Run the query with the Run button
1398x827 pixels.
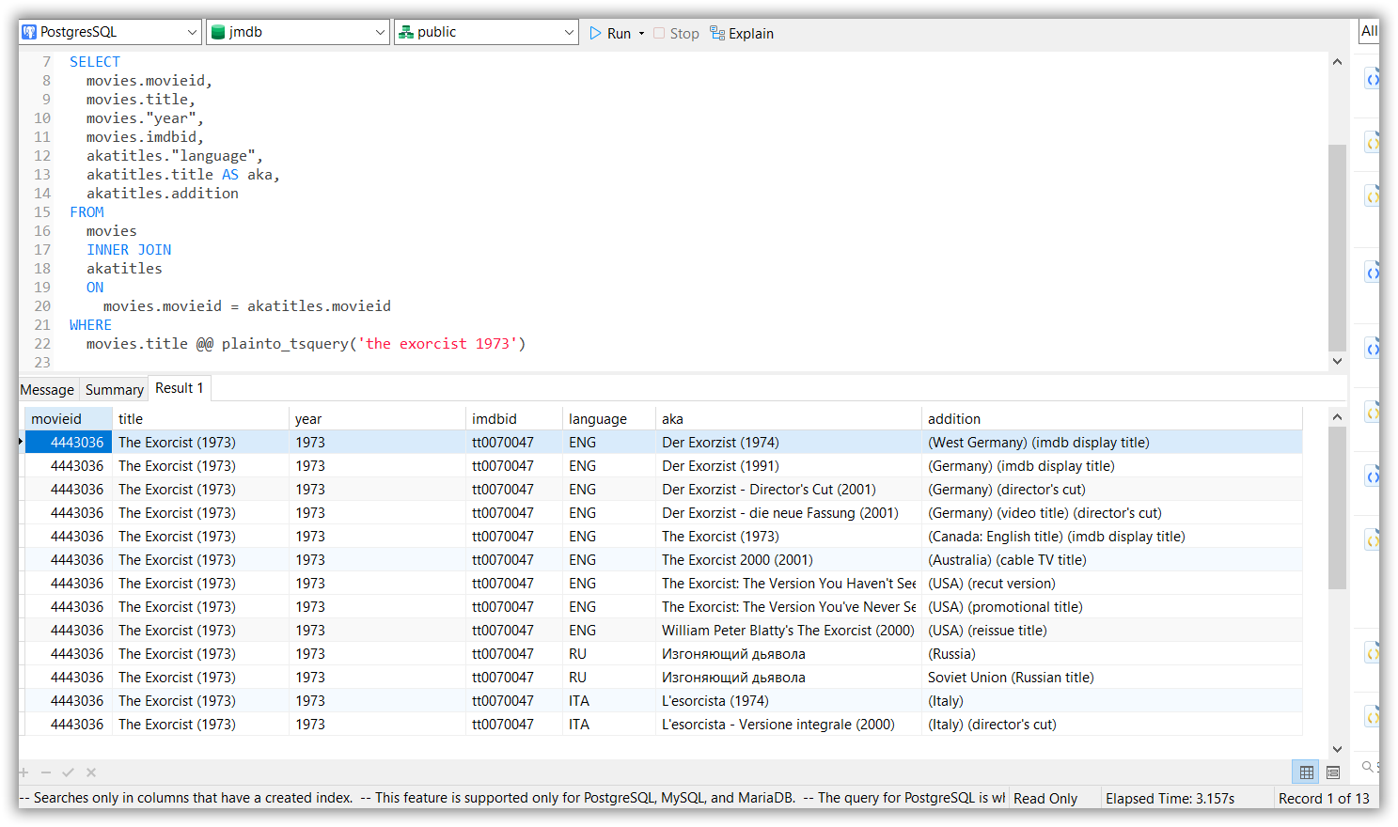tap(609, 33)
